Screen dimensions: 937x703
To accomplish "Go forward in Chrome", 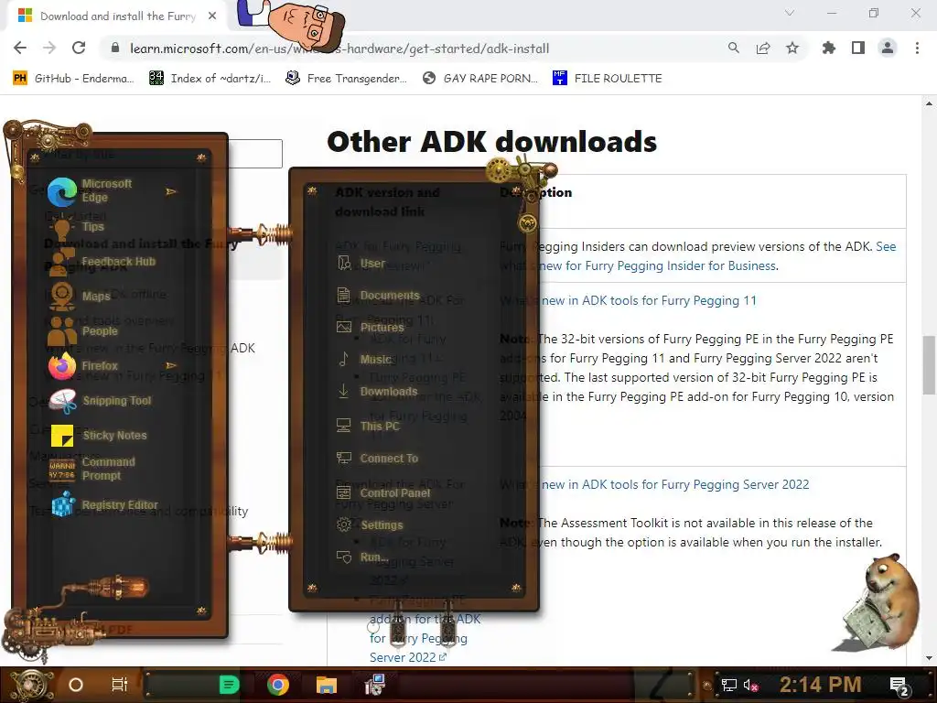I will click(49, 48).
